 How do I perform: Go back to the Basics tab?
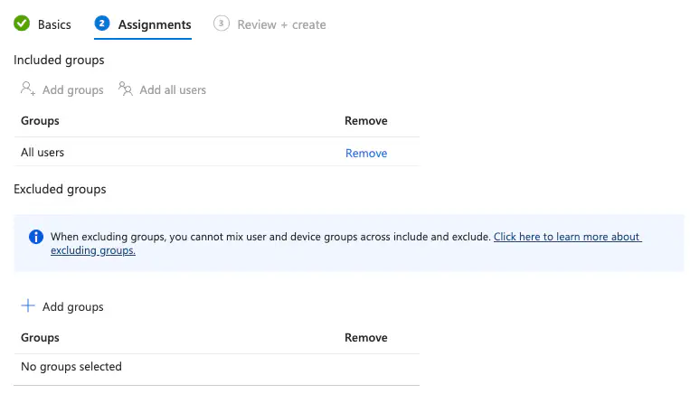[54, 24]
